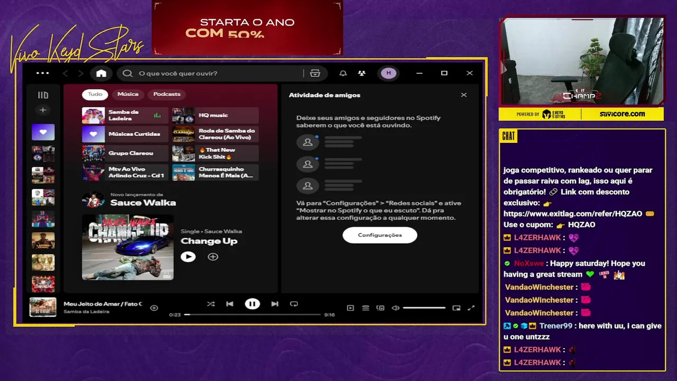Image resolution: width=677 pixels, height=381 pixels.
Task: Toggle the Now Playing view icon
Action: coord(350,308)
